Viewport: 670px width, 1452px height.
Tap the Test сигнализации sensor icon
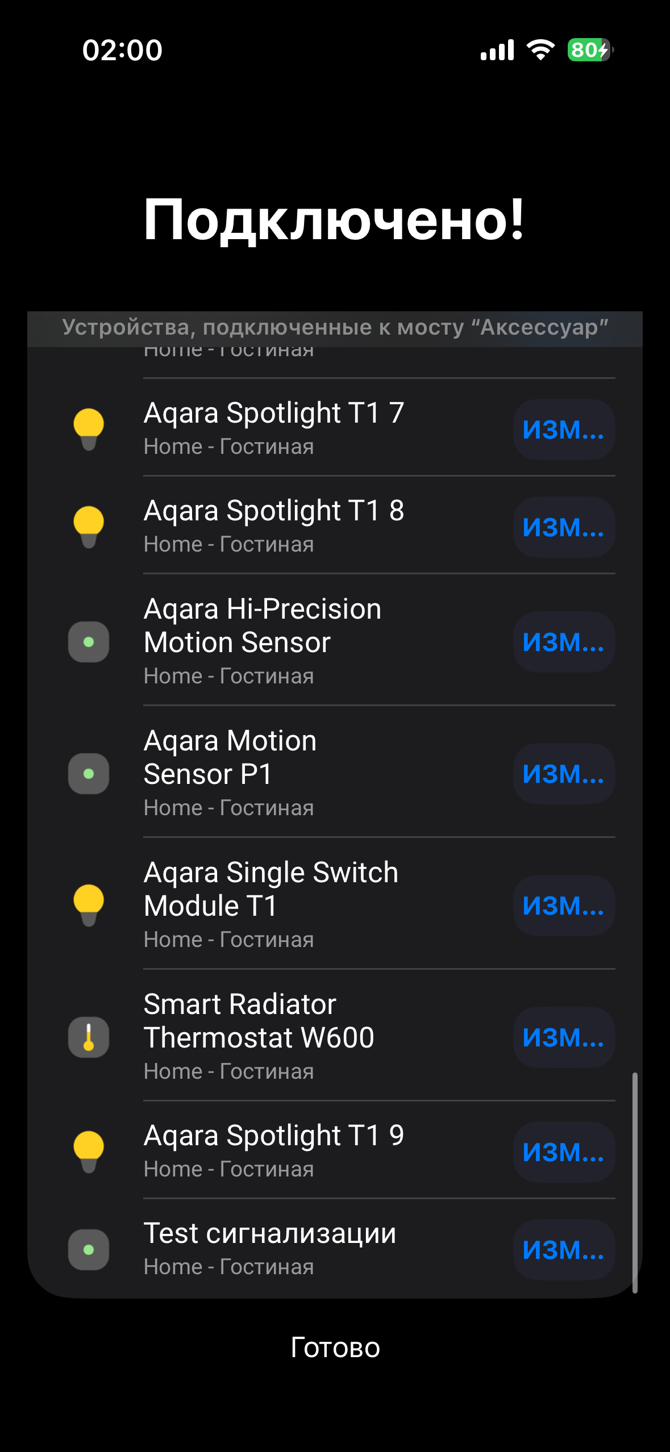(89, 1250)
